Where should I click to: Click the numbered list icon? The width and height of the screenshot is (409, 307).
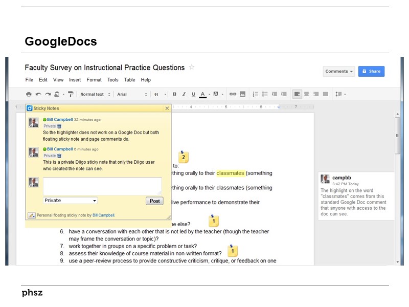(x=256, y=94)
